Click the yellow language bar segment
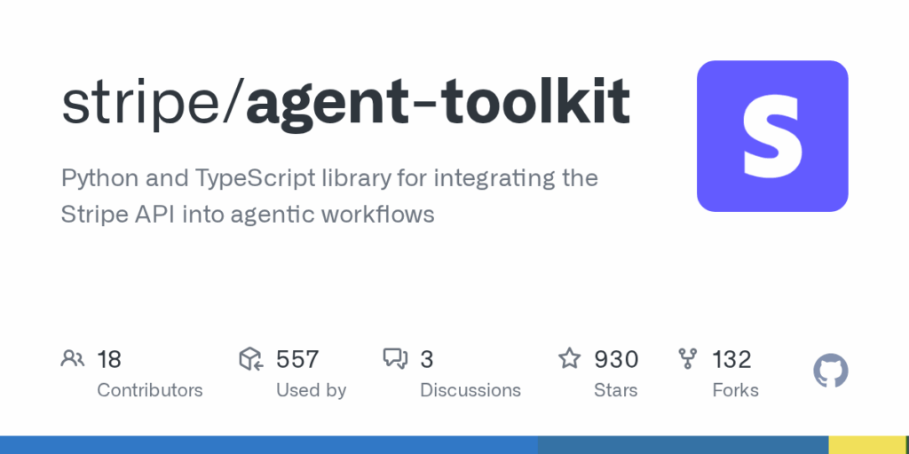The width and height of the screenshot is (909, 454). point(868,445)
